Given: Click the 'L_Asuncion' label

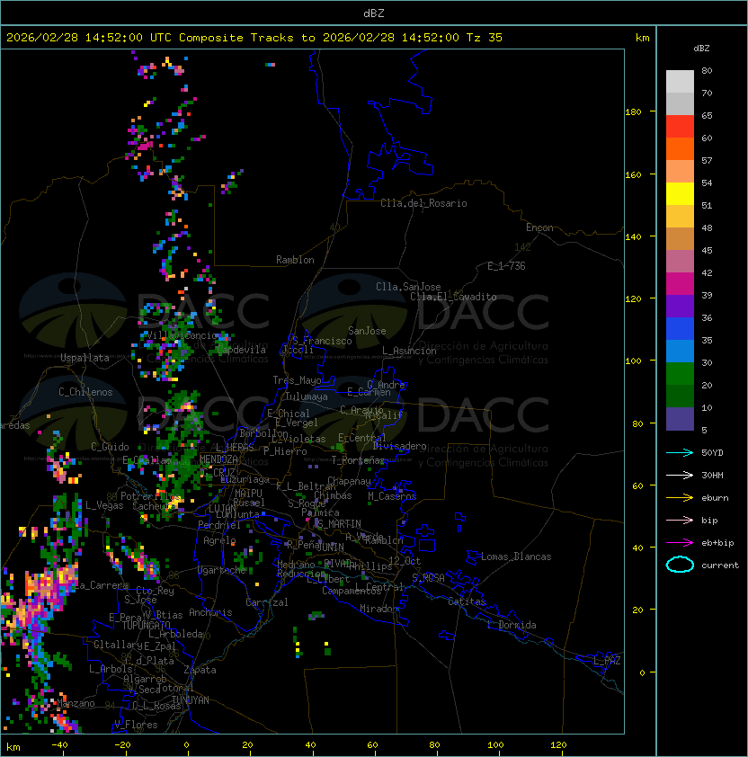Looking at the screenshot, I should tap(409, 351).
